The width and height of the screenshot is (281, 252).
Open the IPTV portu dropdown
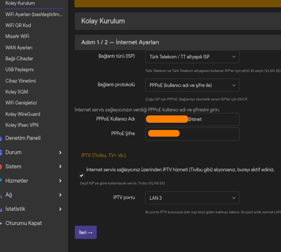point(192,198)
